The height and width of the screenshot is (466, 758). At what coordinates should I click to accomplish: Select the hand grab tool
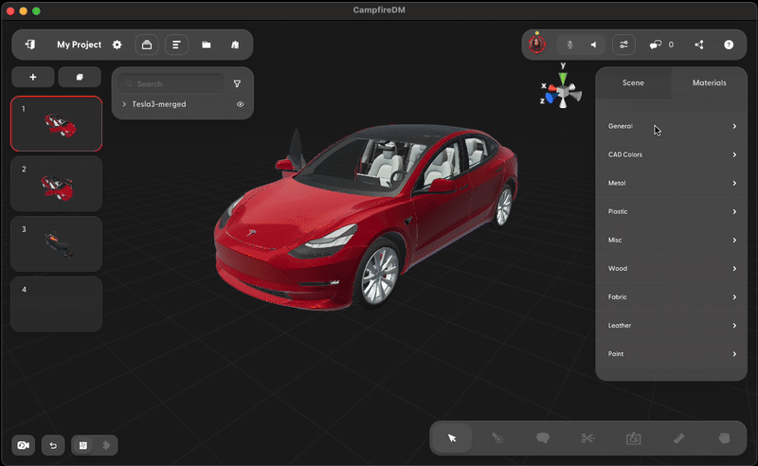pos(724,438)
